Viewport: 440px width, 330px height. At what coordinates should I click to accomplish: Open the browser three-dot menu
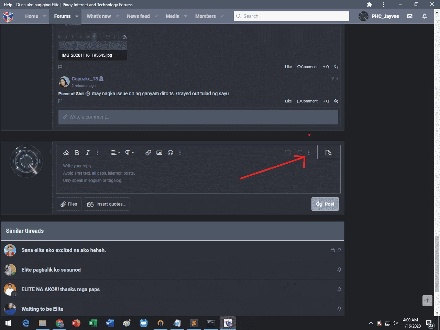(x=383, y=4)
